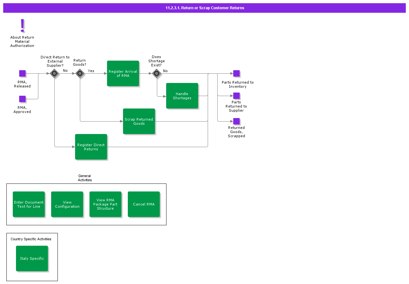The height and width of the screenshot is (284, 409).
Task: Click the Return Goods? decision gateway
Action: click(80, 73)
